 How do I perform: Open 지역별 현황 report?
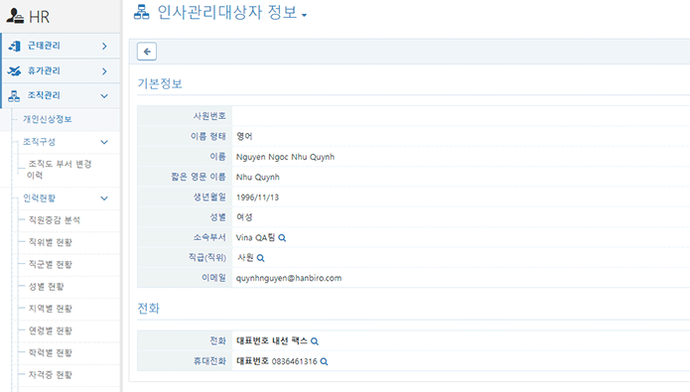tap(51, 309)
